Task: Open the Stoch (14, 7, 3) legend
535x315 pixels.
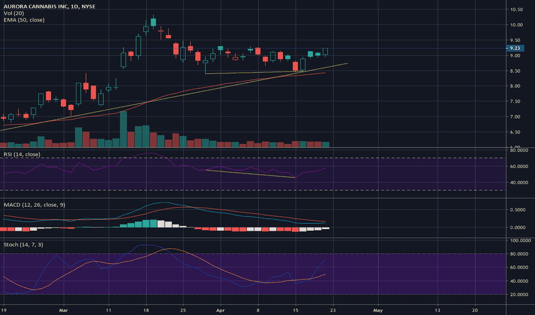Action: tap(23, 245)
